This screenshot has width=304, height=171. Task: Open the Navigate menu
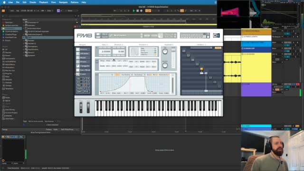tap(63, 2)
